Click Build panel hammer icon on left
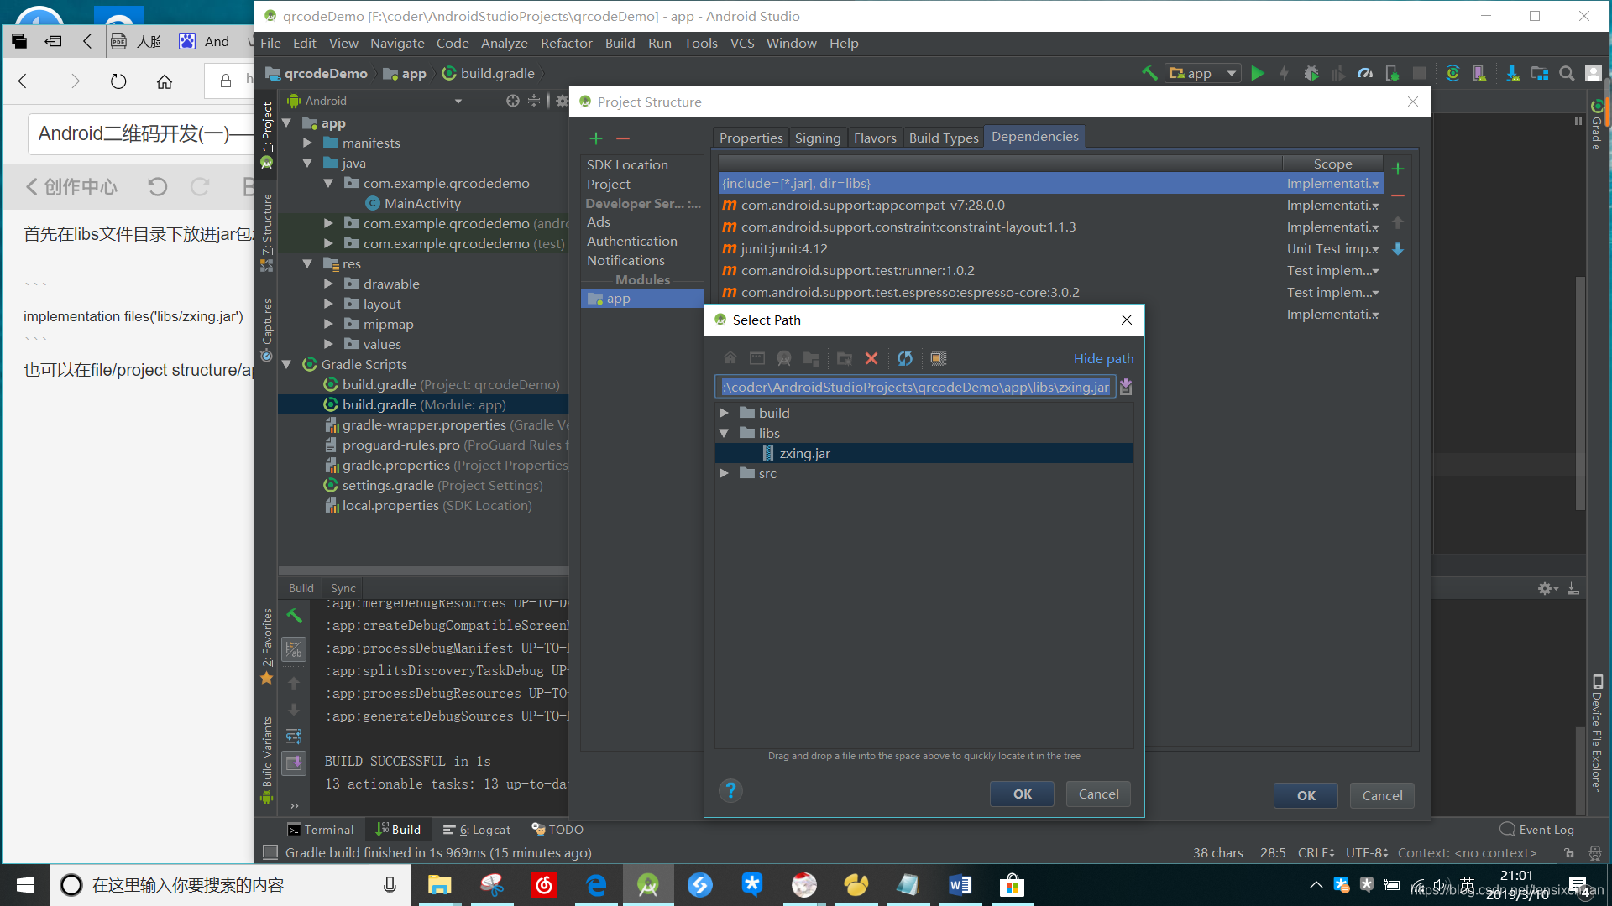 click(294, 616)
